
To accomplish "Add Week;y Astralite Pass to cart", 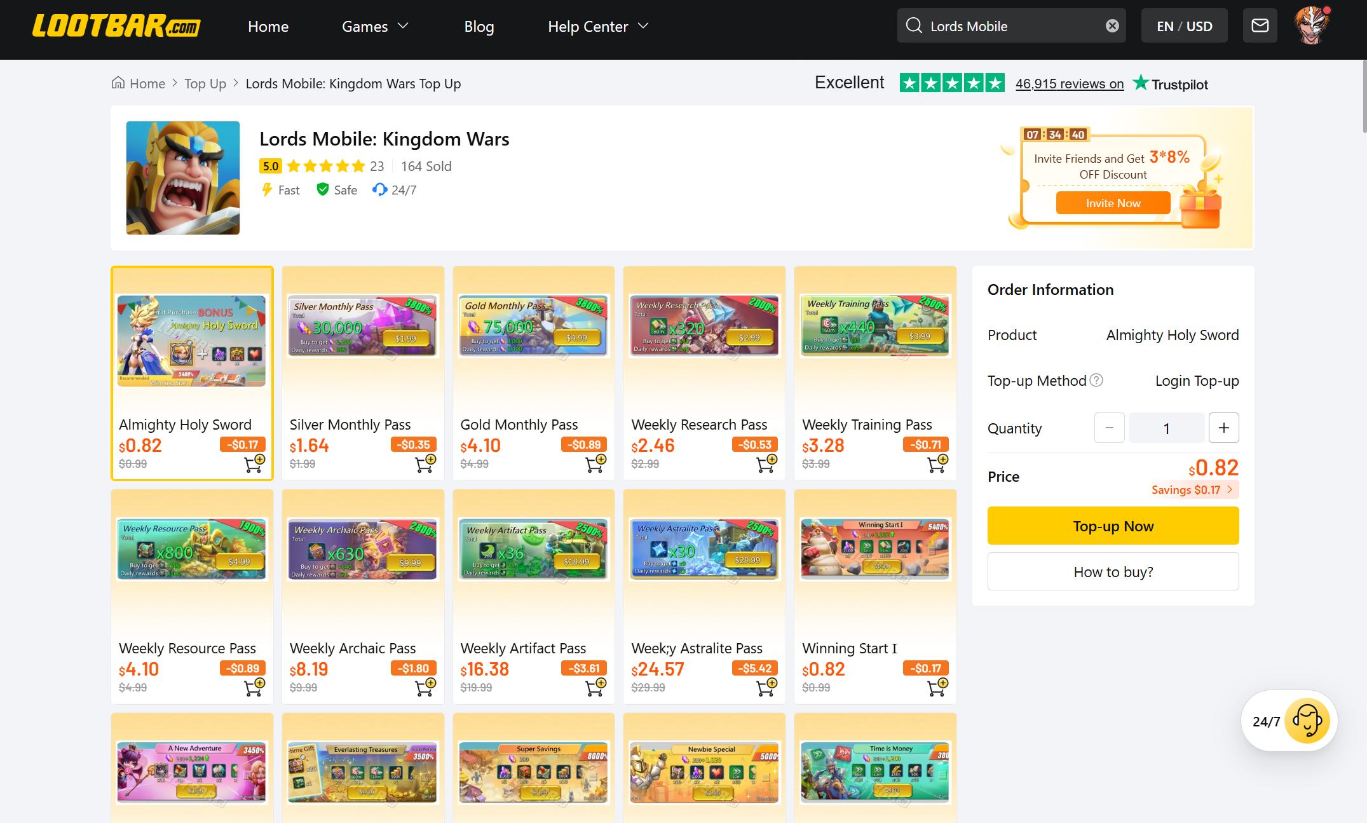I will point(767,686).
